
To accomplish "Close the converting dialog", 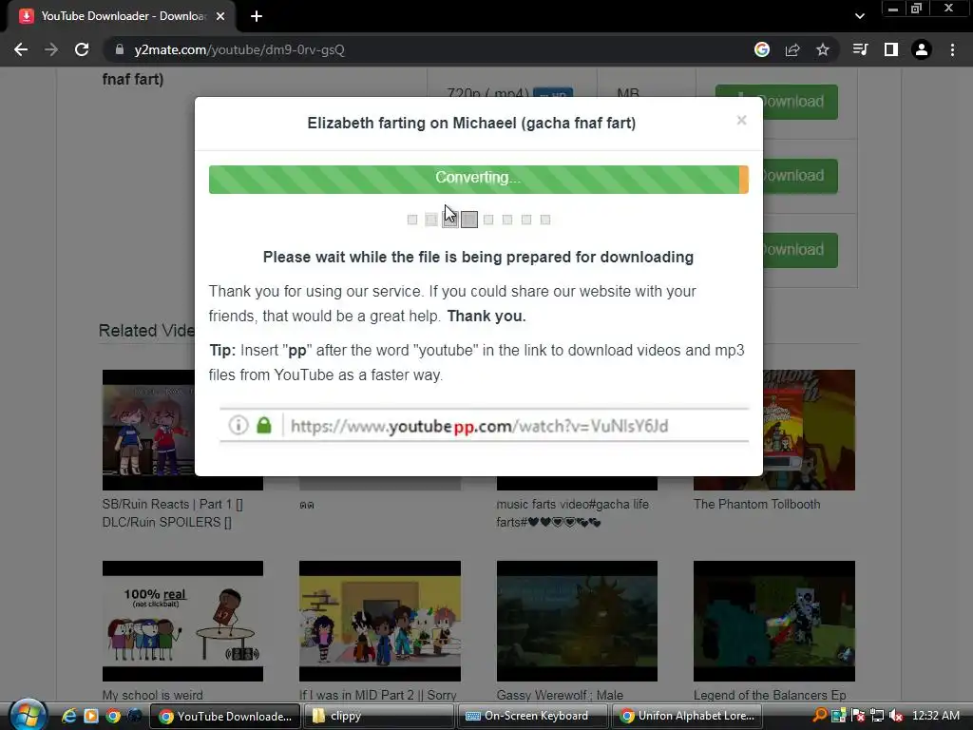I will point(741,120).
